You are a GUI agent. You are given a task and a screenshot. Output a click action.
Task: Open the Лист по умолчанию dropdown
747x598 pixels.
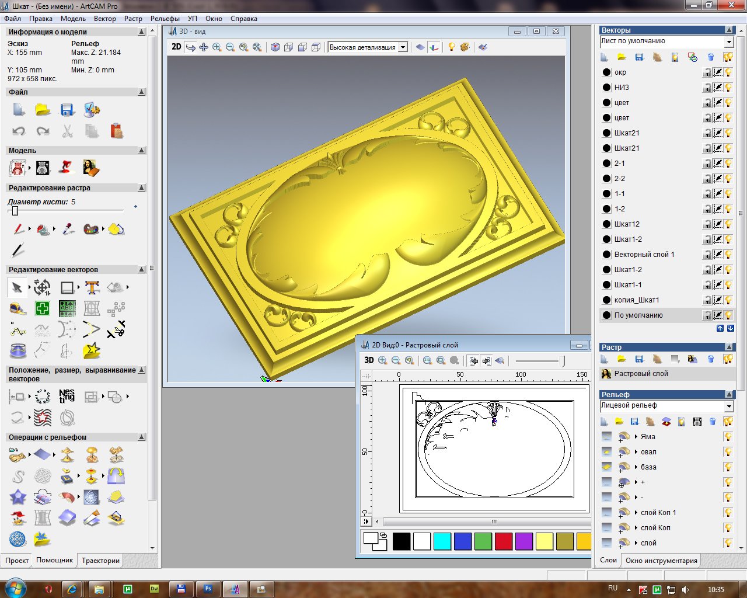(x=728, y=42)
